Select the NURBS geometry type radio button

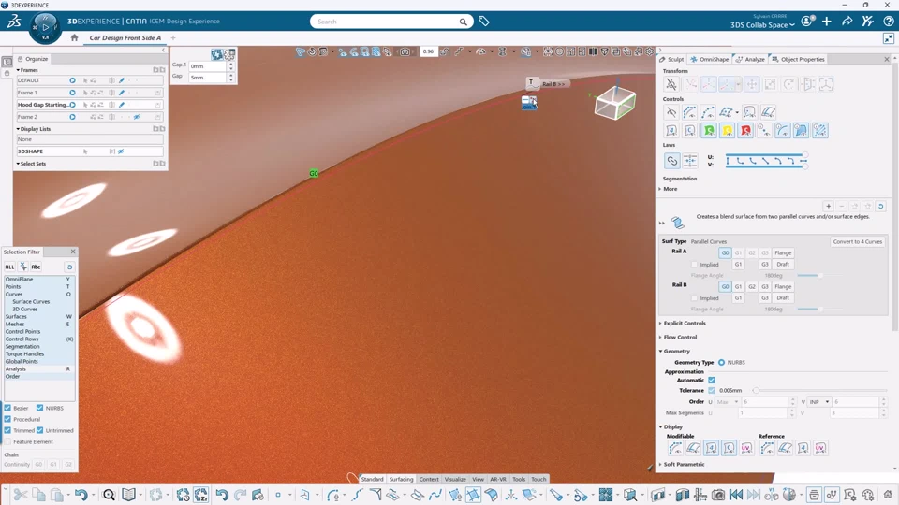[721, 363]
